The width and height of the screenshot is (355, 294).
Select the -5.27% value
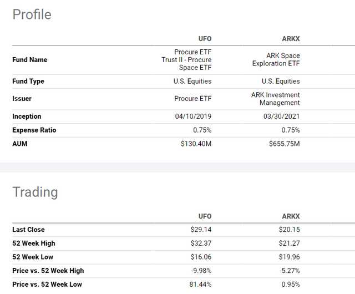(x=290, y=271)
